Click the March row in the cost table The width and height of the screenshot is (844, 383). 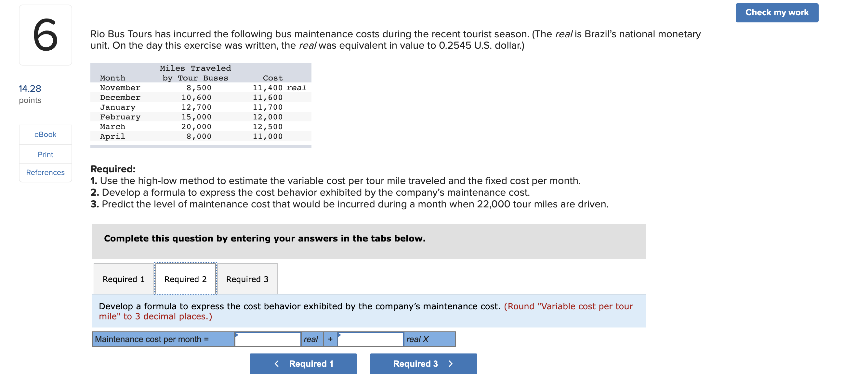[x=201, y=127]
